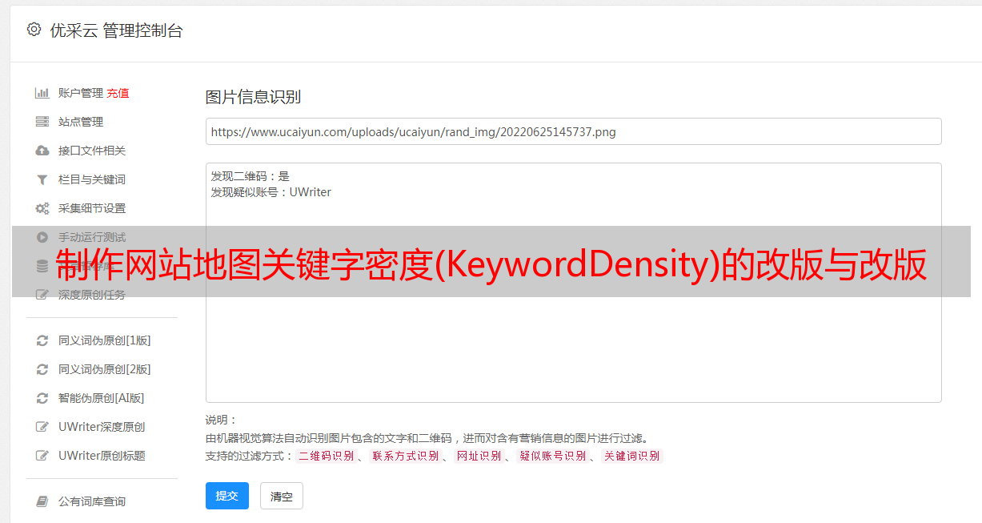Click the filter icon for 栏目与关键词

tap(42, 179)
